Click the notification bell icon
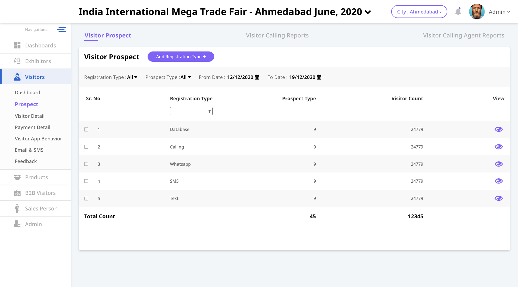Image resolution: width=518 pixels, height=287 pixels. pos(458,12)
